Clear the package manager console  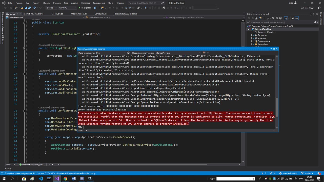[204, 53]
